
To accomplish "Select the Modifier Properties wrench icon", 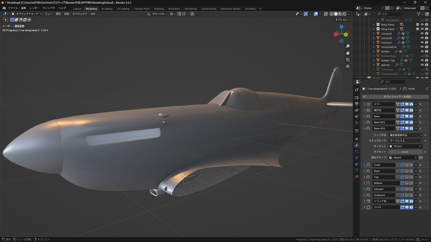I will pyautogui.click(x=357, y=145).
